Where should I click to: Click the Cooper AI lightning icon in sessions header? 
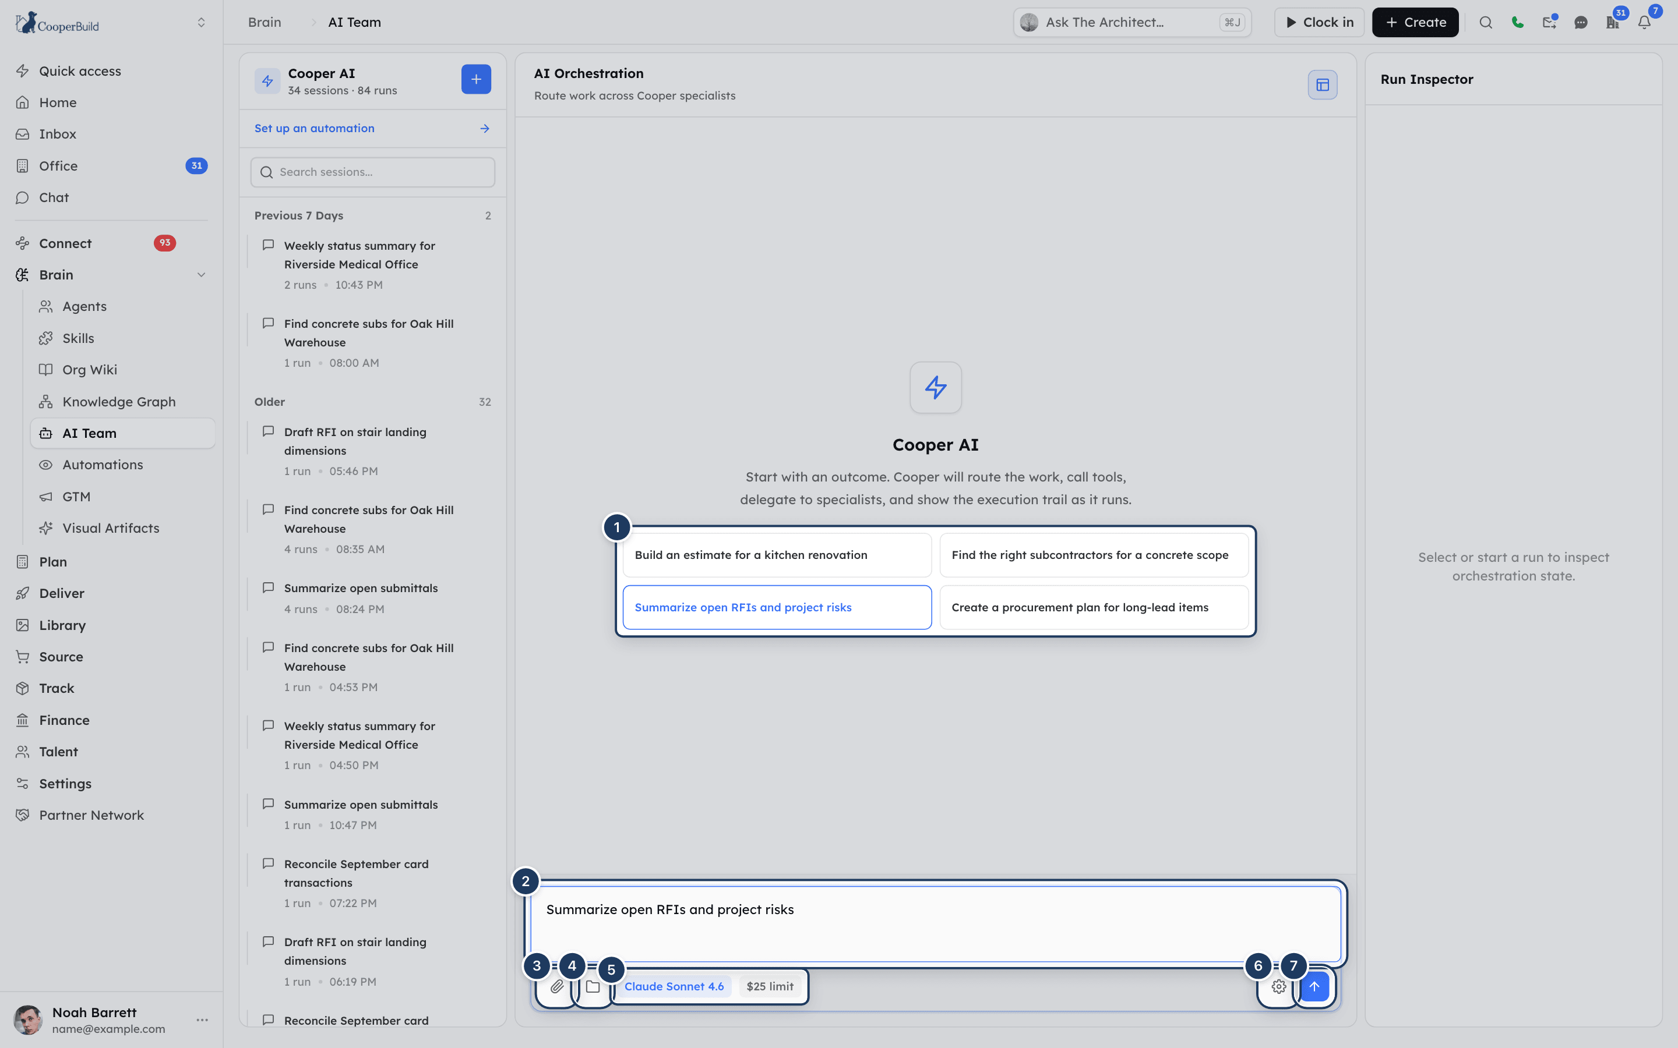point(267,81)
